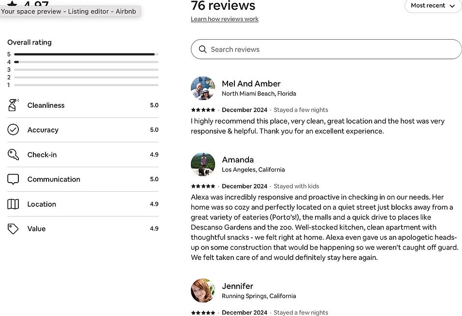
Task: Click the Location map icon
Action: (x=13, y=204)
